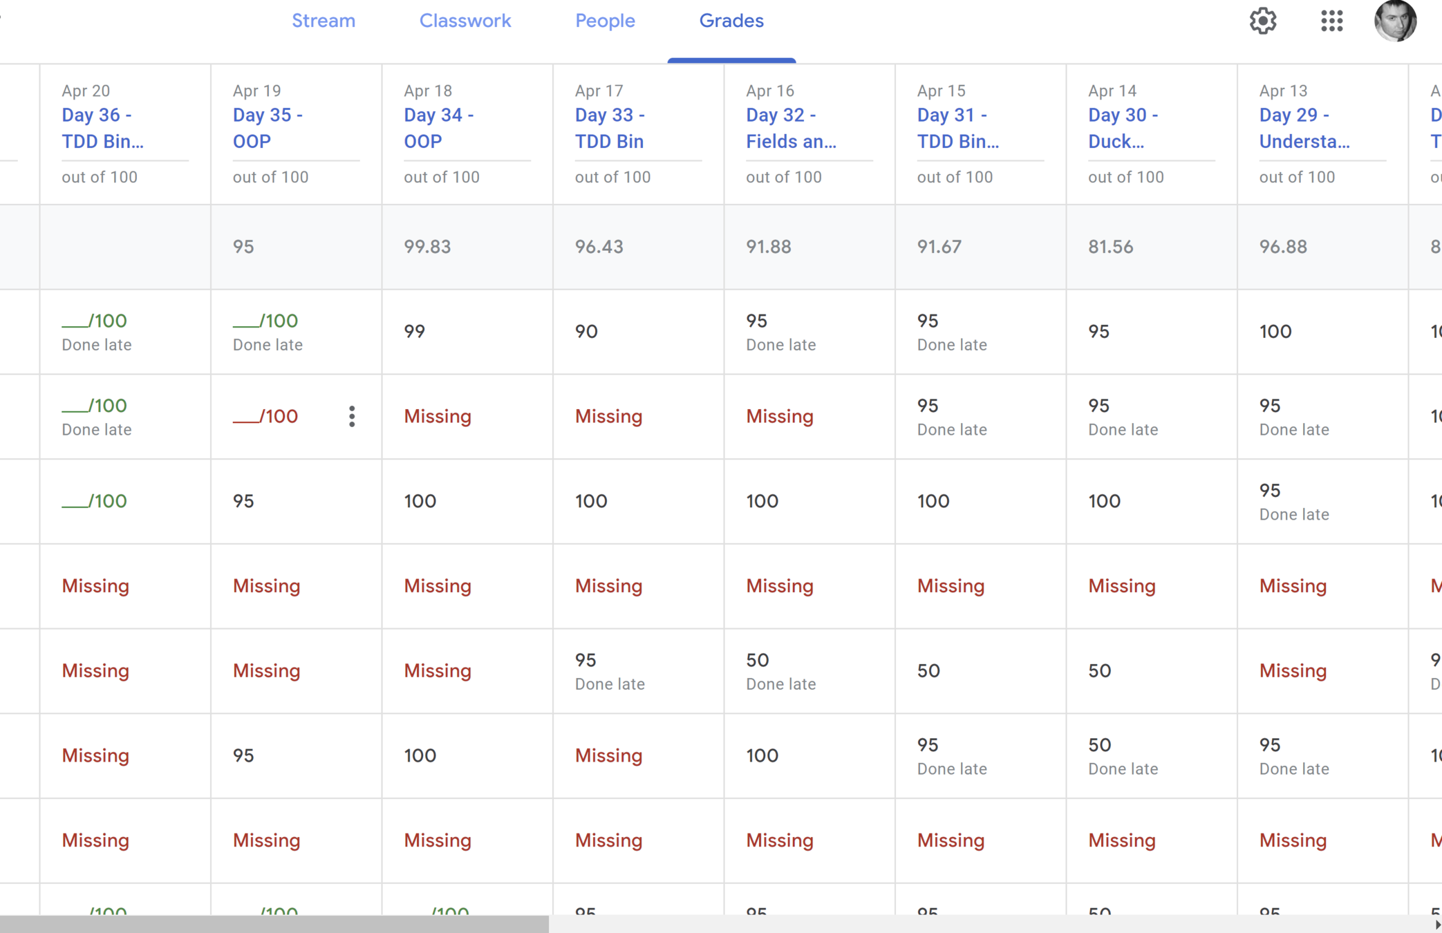The width and height of the screenshot is (1442, 933).
Task: Open the three-dot menu in Day 35 cell
Action: point(352,416)
